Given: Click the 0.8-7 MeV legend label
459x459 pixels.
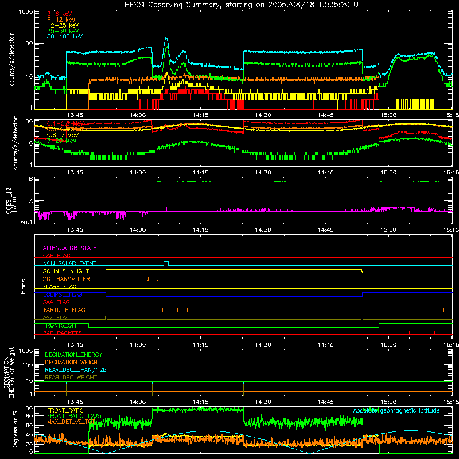Looking at the screenshot, I should tap(63, 135).
